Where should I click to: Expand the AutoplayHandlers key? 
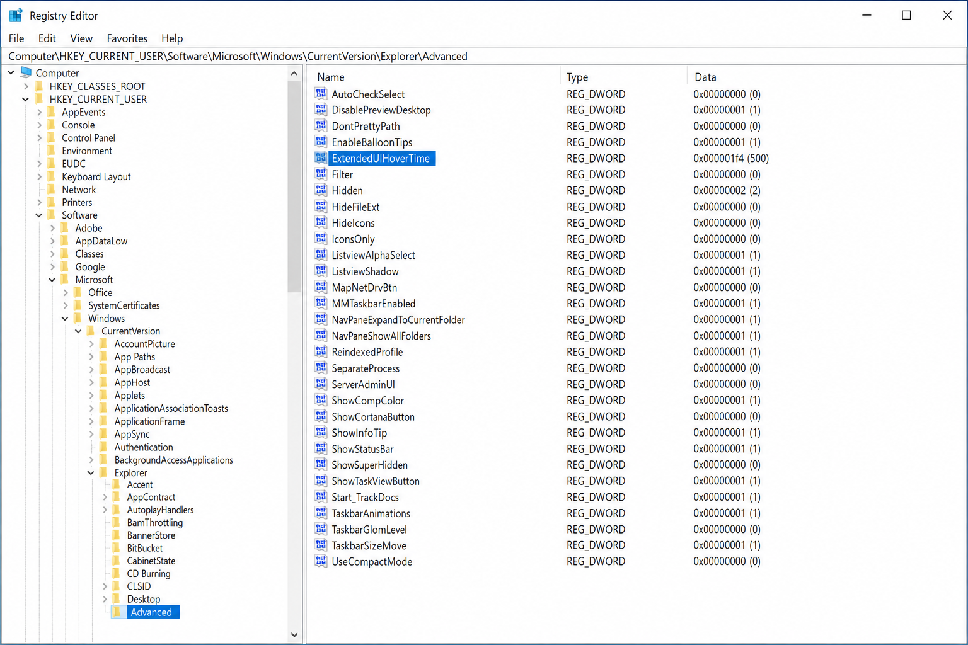tap(105, 510)
